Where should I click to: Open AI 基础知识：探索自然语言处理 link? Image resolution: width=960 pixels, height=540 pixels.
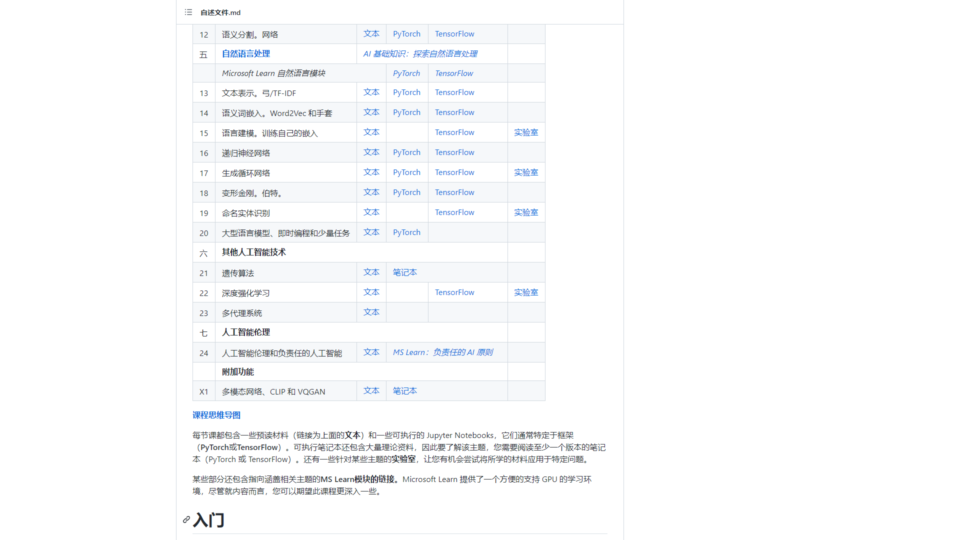pos(420,53)
